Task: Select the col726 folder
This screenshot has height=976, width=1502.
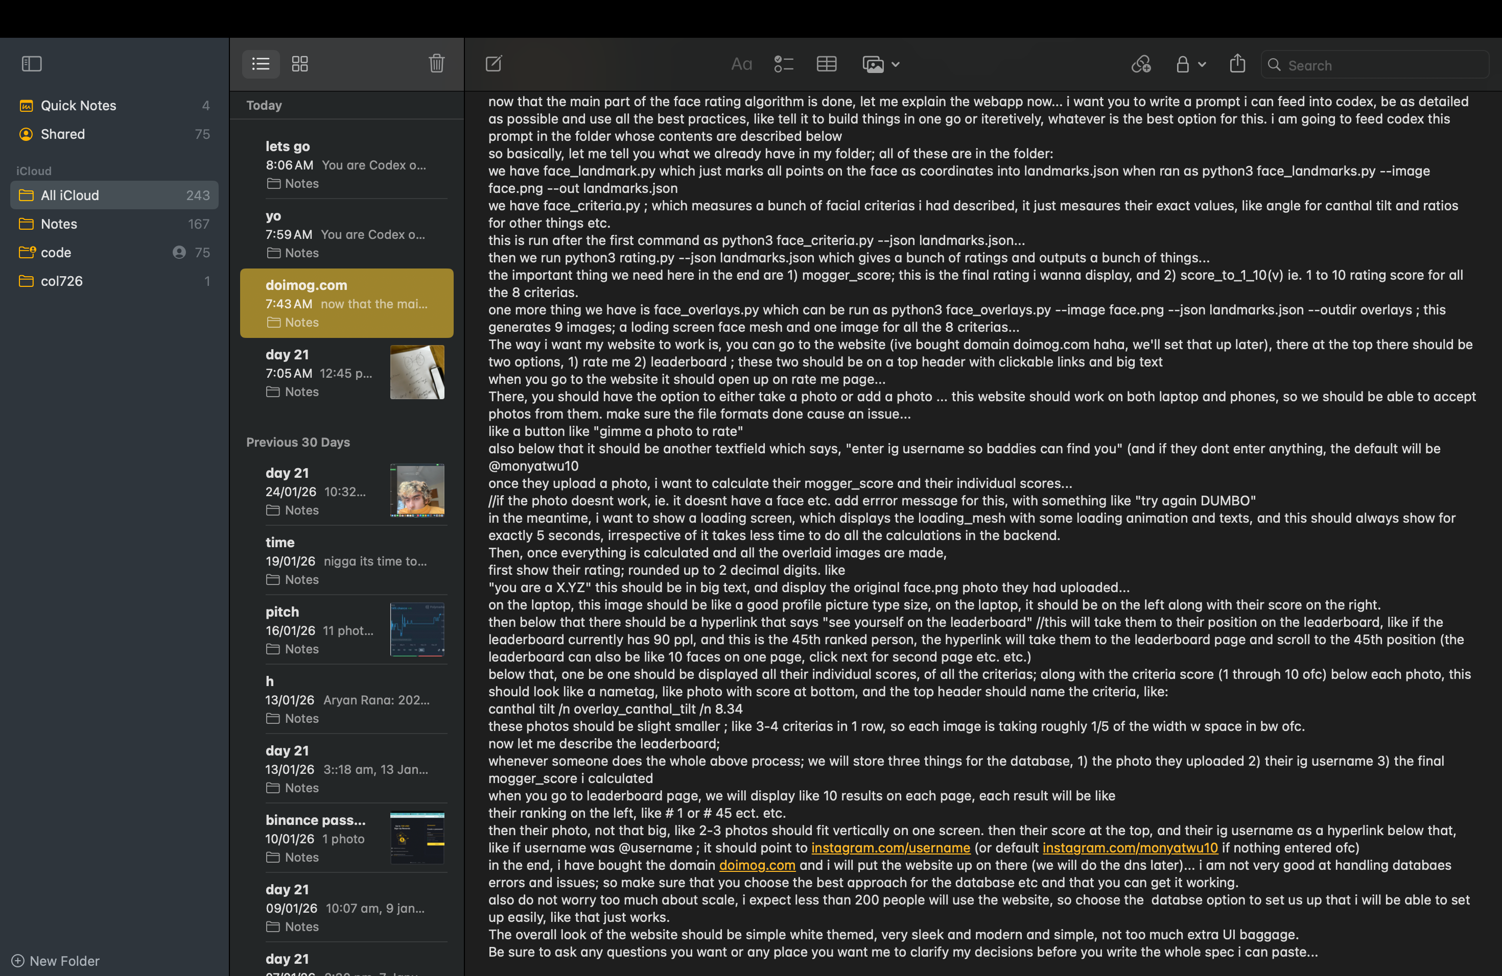Action: coord(61,281)
